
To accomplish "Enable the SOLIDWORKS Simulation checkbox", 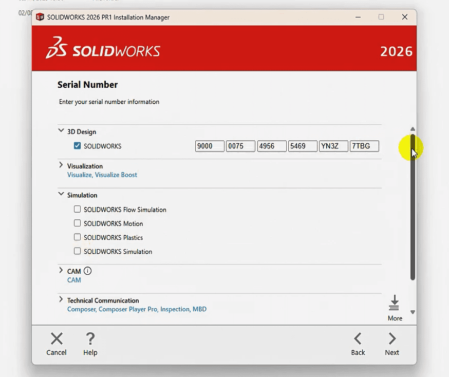I will click(x=77, y=251).
